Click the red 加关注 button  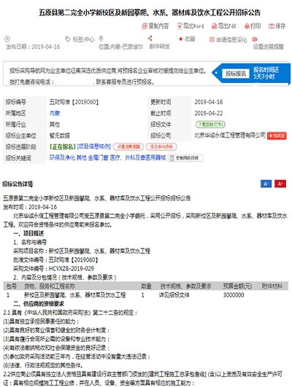pos(277,136)
